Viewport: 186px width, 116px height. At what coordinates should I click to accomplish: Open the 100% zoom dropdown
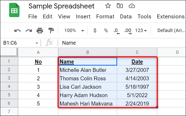click(74, 30)
